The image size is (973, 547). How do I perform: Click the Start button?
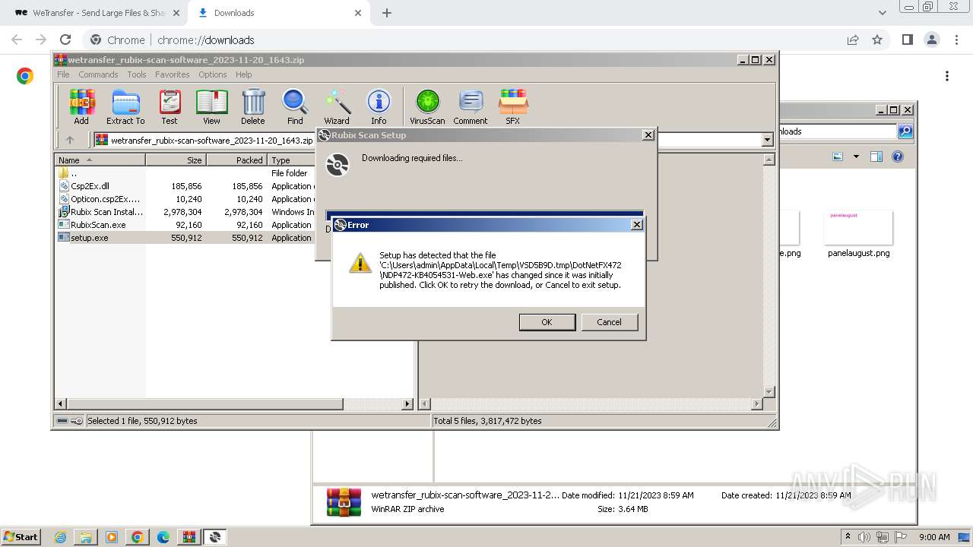point(21,537)
